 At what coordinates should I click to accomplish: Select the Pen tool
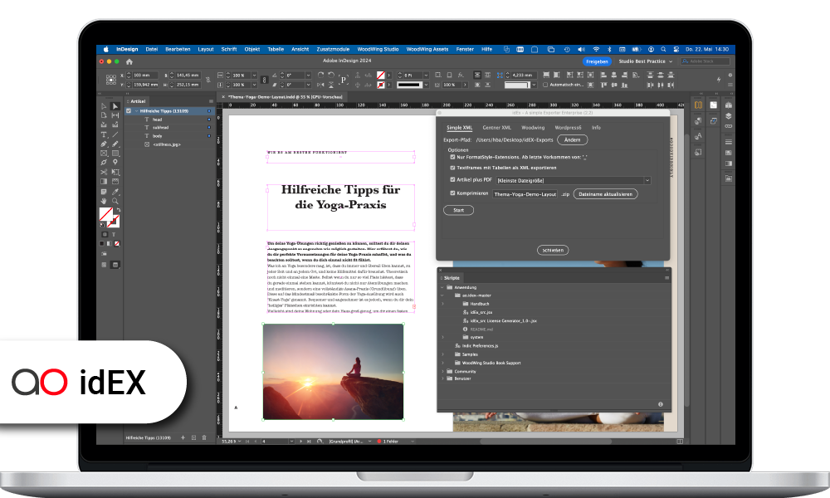[104, 144]
